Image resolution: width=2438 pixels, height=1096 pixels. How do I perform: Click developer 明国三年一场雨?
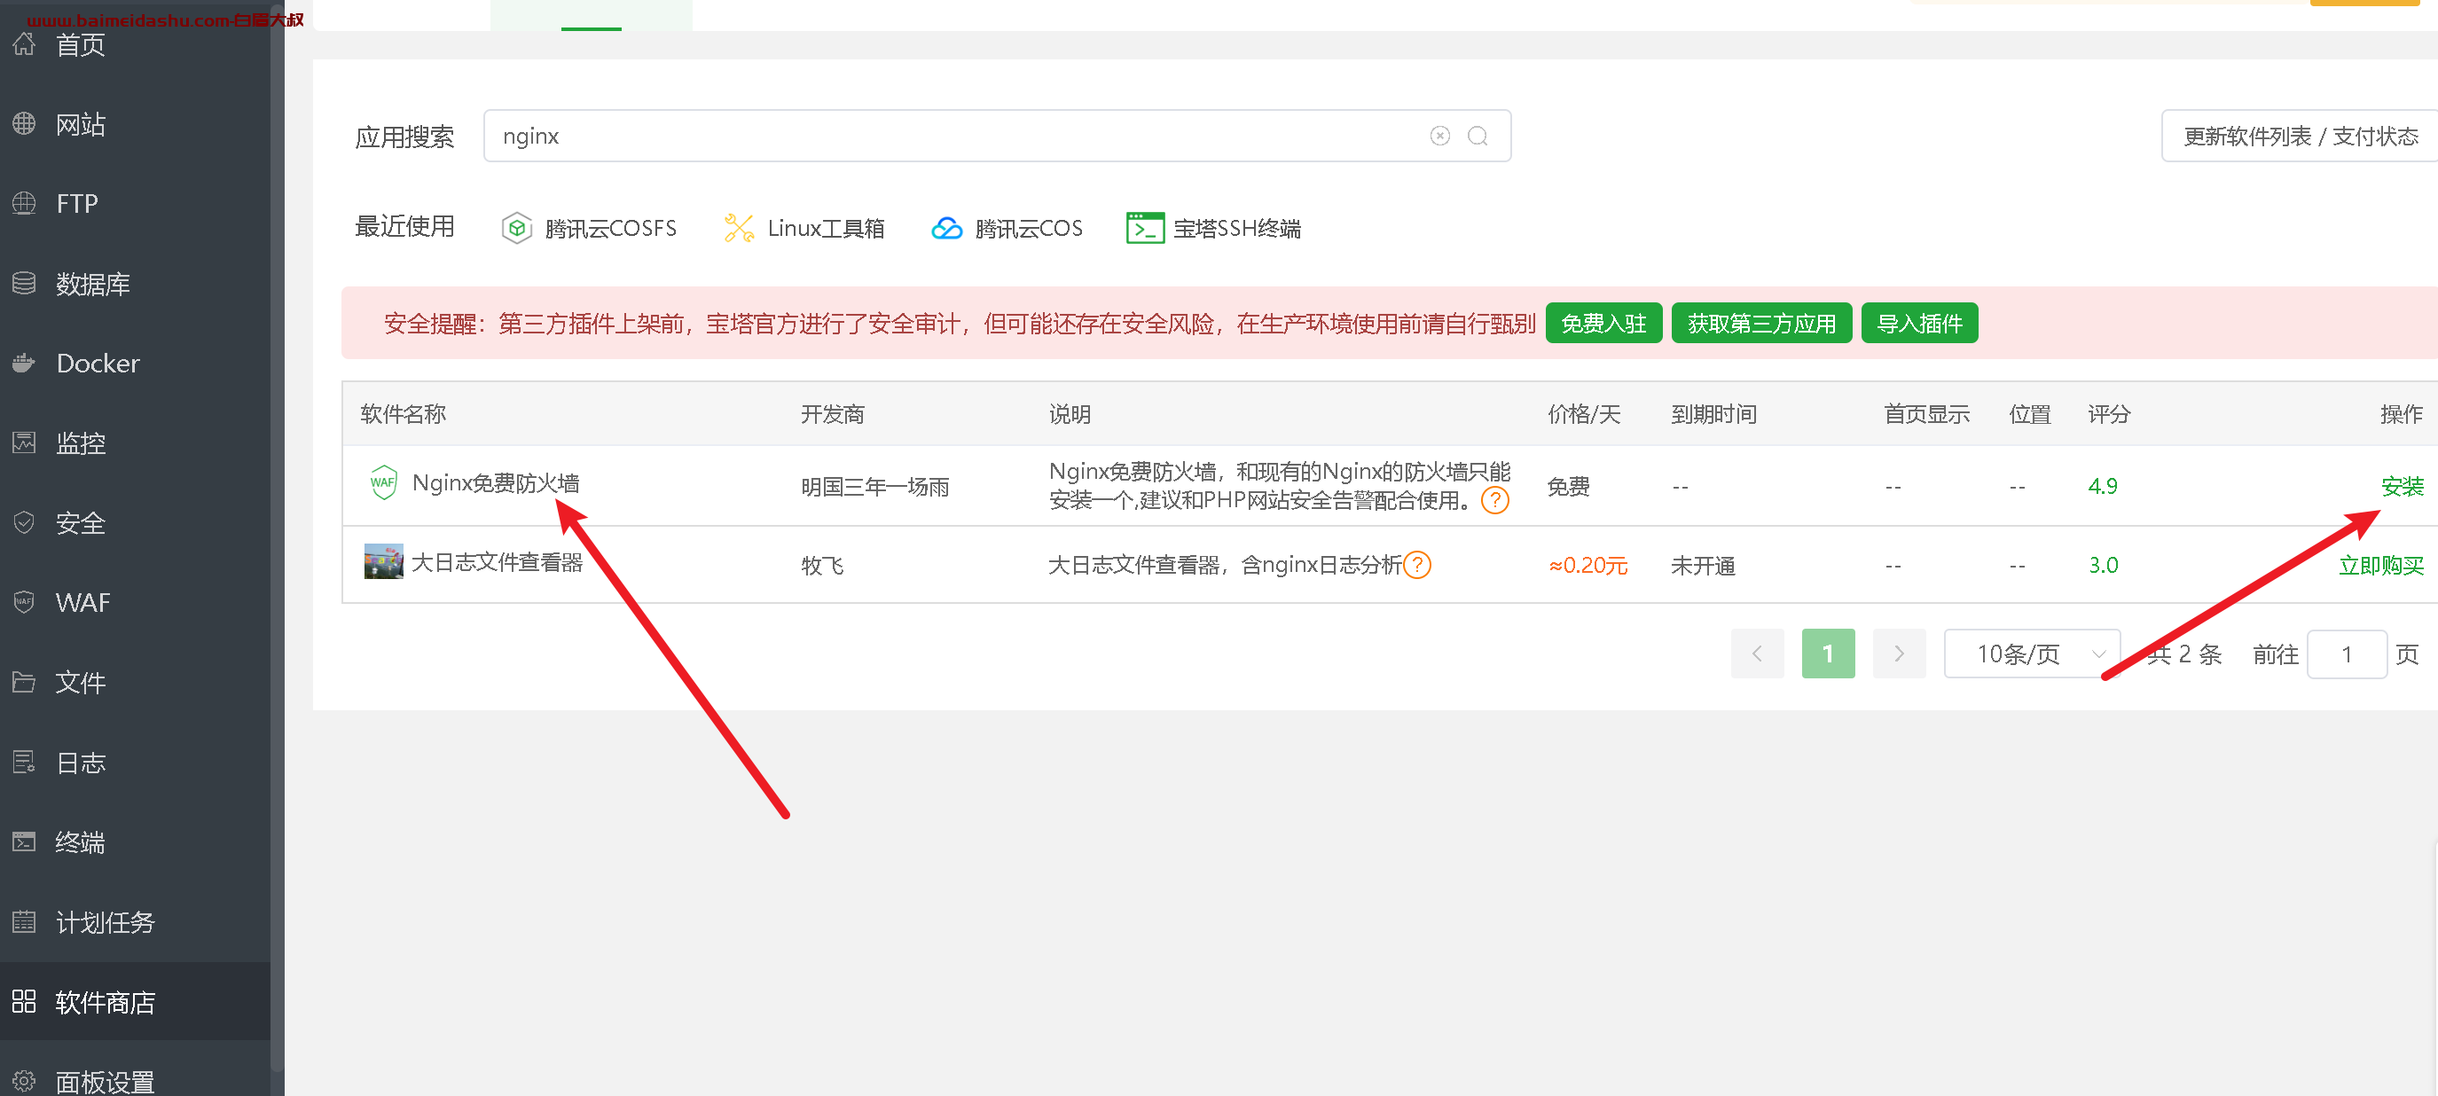874,487
